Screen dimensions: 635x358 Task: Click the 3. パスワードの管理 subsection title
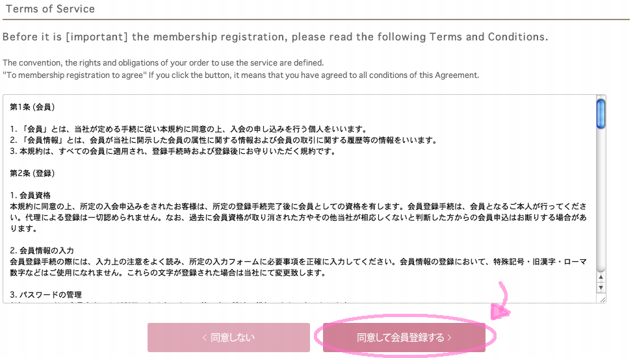45,295
